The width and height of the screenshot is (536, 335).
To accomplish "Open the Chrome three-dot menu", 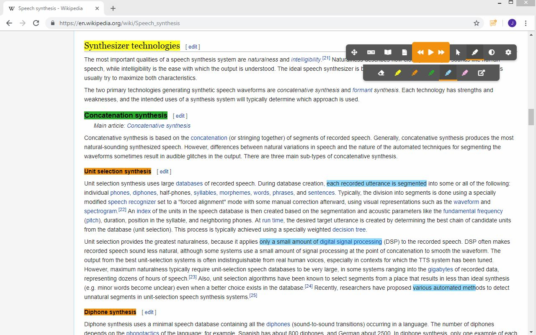I will (x=526, y=23).
